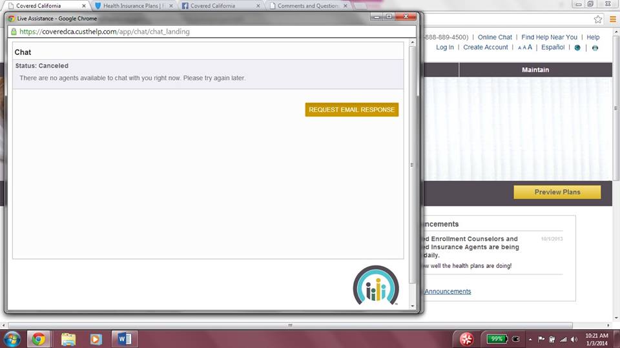The height and width of the screenshot is (348, 620).
Task: Click the globe icon next to Español
Action: (577, 48)
